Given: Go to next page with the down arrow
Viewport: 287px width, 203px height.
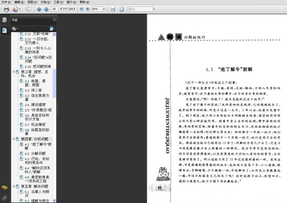Looking at the screenshot, I should [x=46, y=9].
